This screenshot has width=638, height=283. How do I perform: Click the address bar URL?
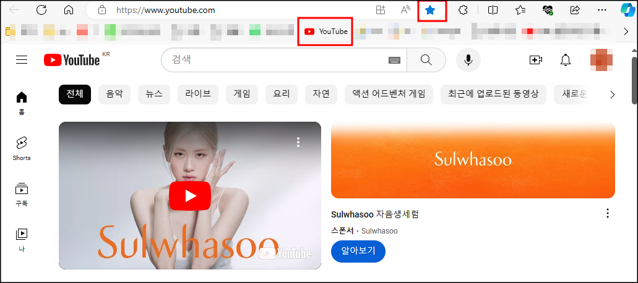point(166,10)
